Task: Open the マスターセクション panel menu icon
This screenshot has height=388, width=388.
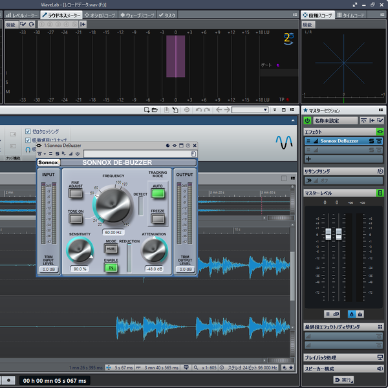Action: [381, 110]
